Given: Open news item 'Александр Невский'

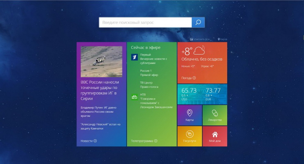Looking at the screenshot, I should point(100,126).
